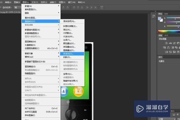180x120 pixels.
Task: Click the align horizontal centers icon in options bar
Action: (63, 7)
